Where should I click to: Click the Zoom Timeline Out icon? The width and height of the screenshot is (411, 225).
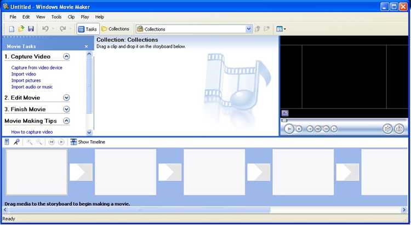coord(39,142)
